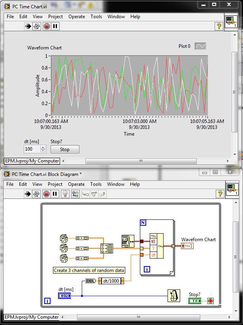This screenshot has width=243, height=325.
Task: Click the Plot 0 legend sample
Action: (x=200, y=46)
